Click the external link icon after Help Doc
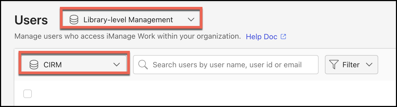This screenshot has width=397, height=107. pos(283,37)
